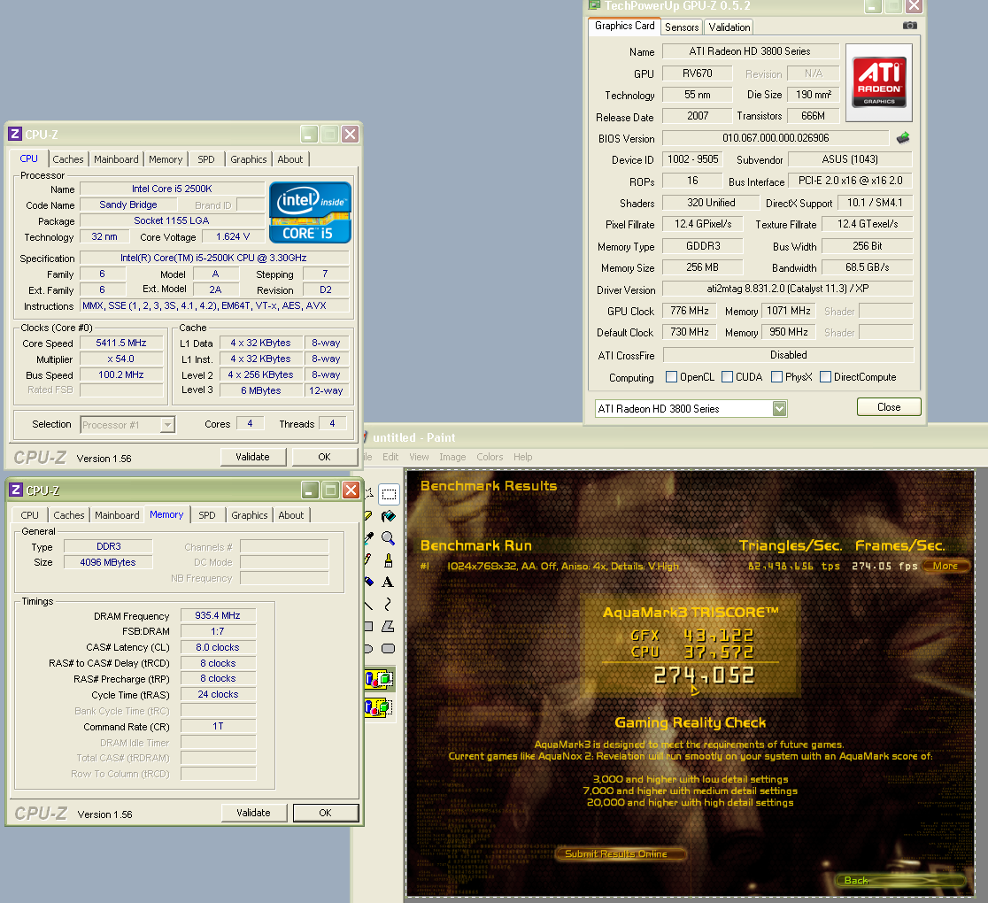The image size is (988, 903).
Task: Open About tab in the CPU-Z processor window
Action: tap(289, 159)
